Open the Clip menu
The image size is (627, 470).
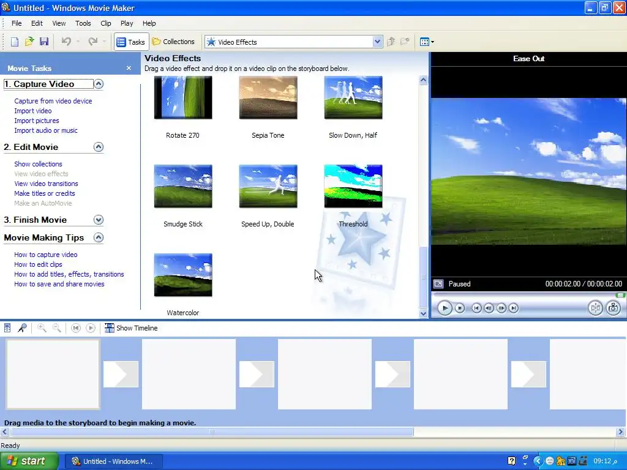pyautogui.click(x=106, y=23)
